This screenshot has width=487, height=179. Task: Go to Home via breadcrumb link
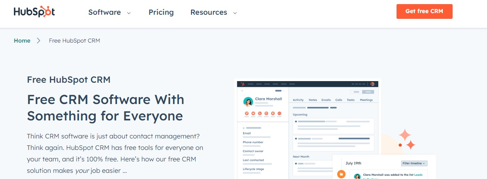click(22, 41)
